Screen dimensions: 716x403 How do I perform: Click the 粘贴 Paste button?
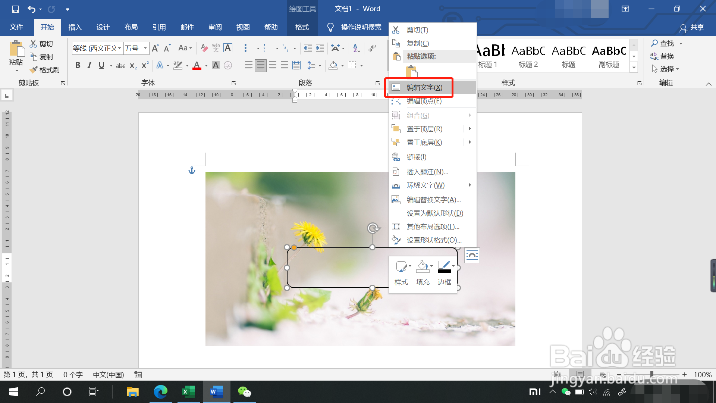click(x=16, y=56)
